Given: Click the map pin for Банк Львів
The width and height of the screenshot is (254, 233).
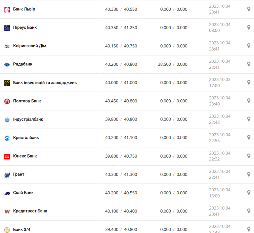Looking at the screenshot, I should (x=249, y=9).
